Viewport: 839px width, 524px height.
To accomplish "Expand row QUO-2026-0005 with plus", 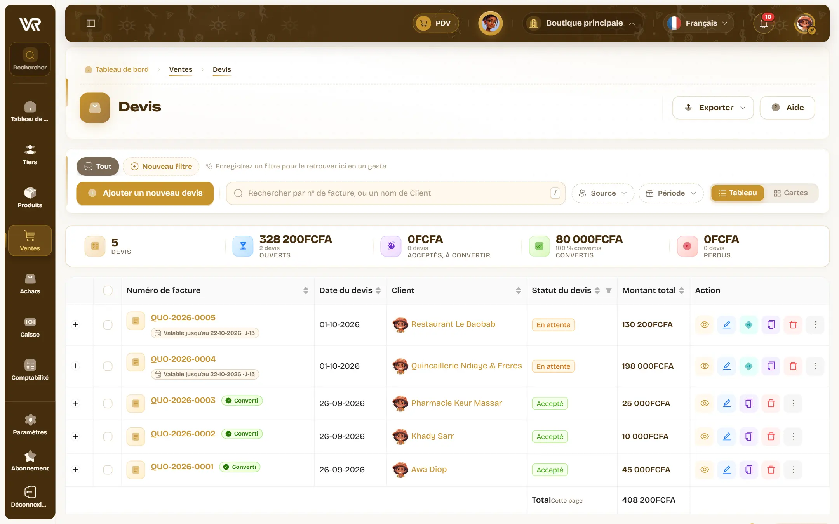I will point(75,324).
